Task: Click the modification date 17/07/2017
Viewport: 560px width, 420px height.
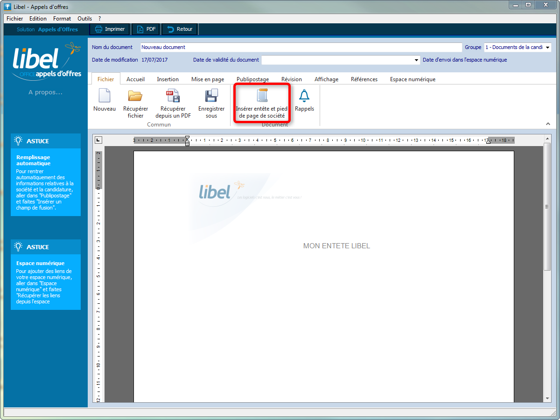Action: [154, 60]
